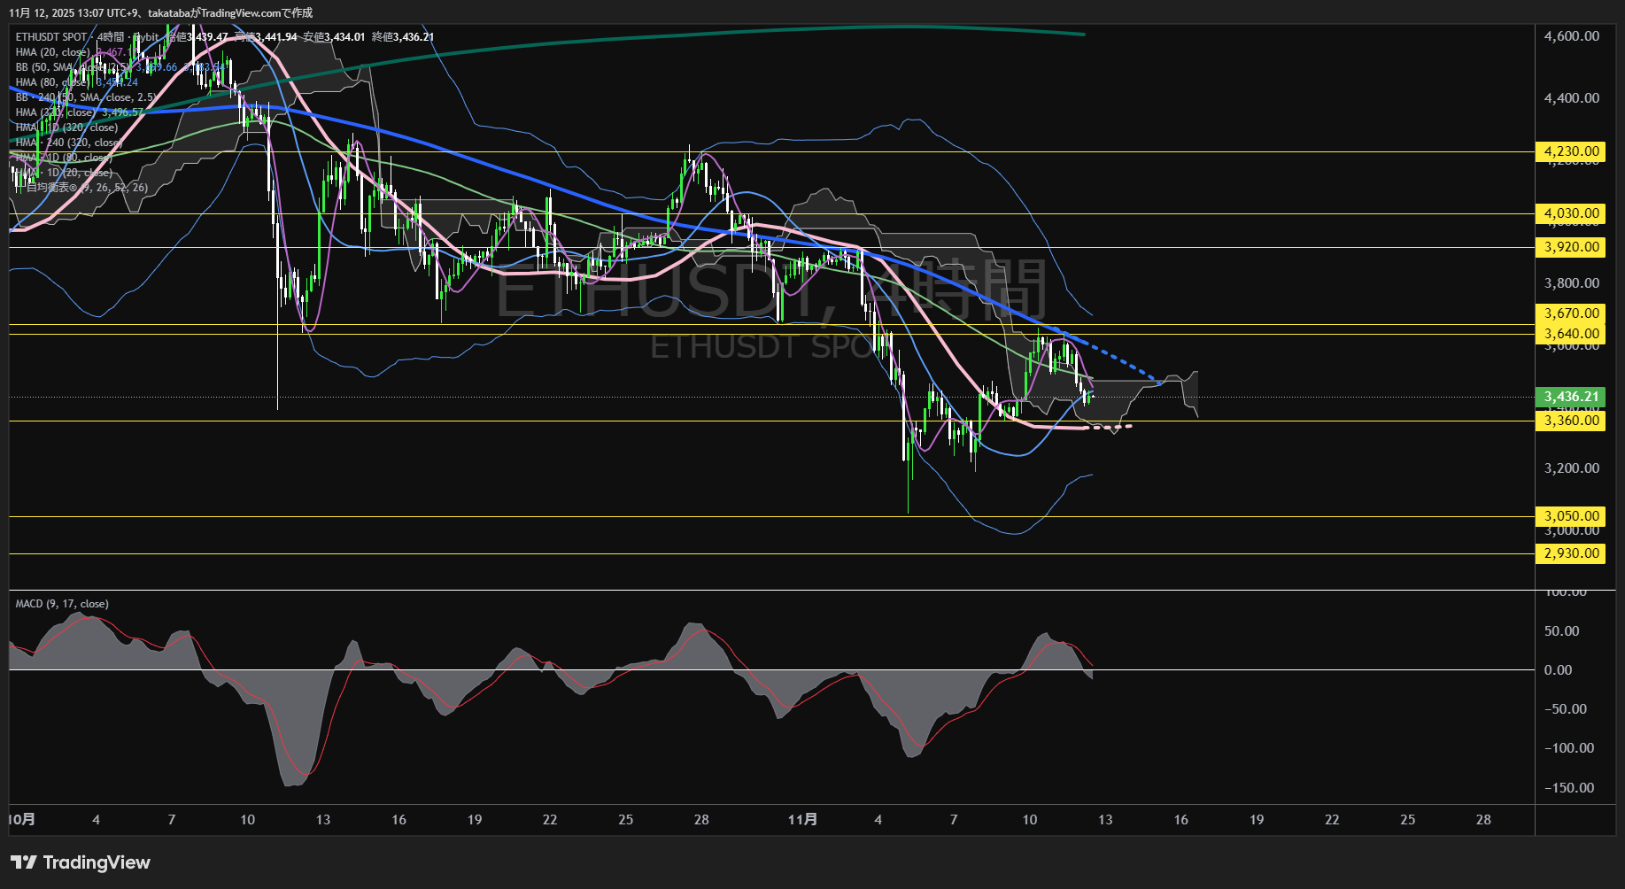Select the 3,360.00 support level label
Image resolution: width=1625 pixels, height=889 pixels.
point(1571,421)
